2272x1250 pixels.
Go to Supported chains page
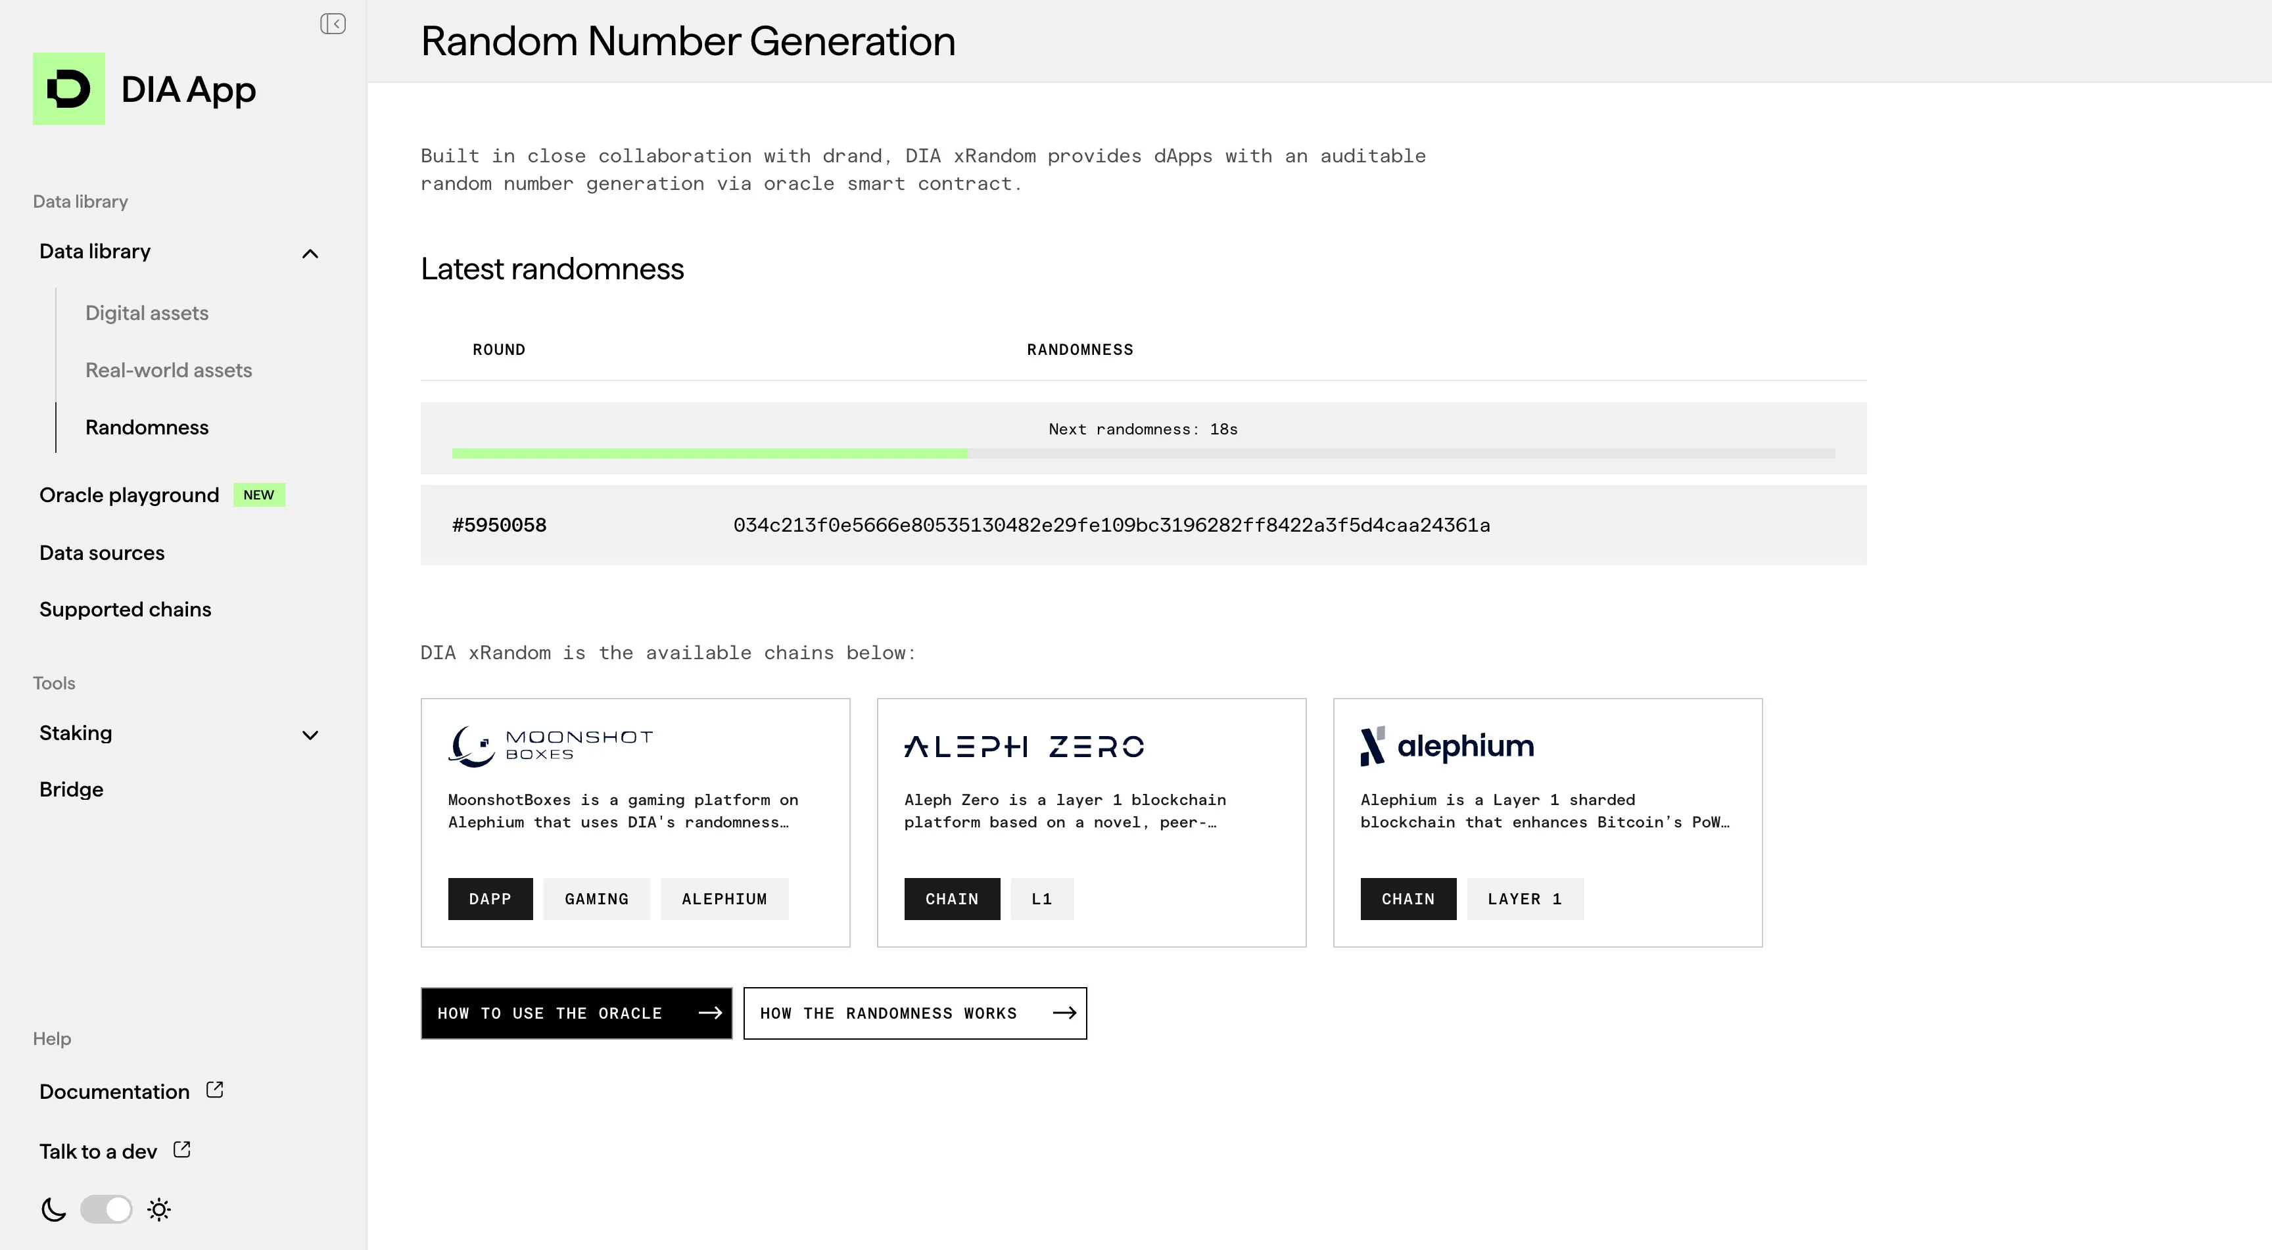[126, 609]
